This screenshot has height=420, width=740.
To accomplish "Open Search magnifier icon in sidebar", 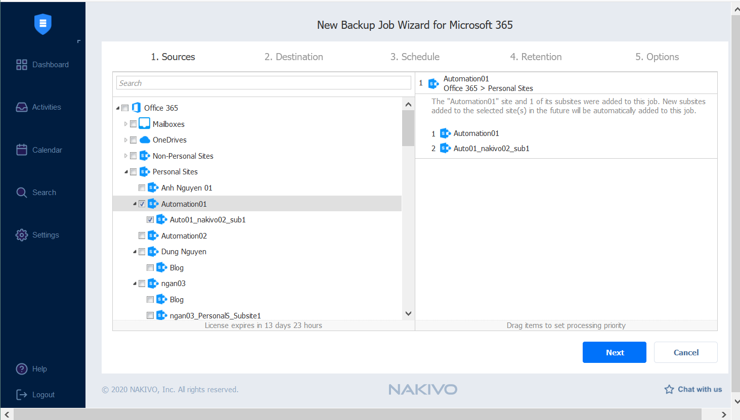I will coord(22,193).
